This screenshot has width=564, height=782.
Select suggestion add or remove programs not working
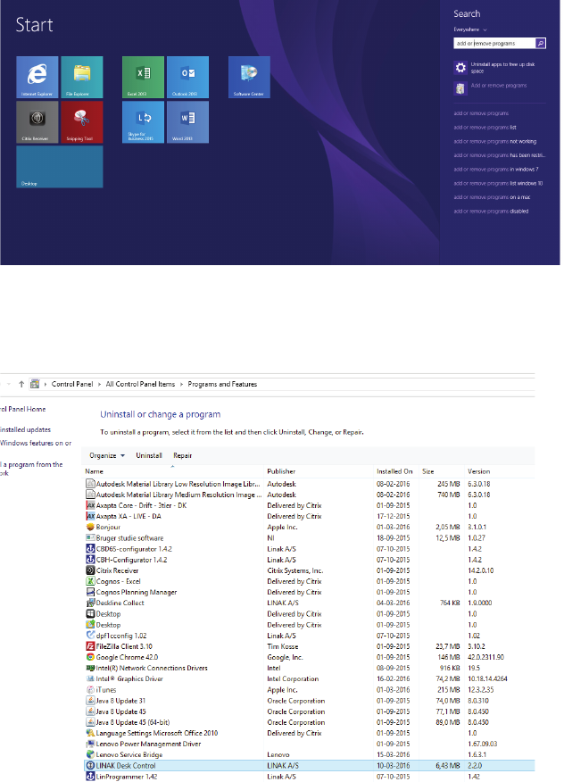(494, 141)
